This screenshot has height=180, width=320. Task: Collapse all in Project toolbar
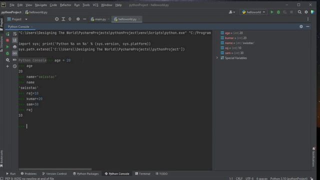[70, 19]
